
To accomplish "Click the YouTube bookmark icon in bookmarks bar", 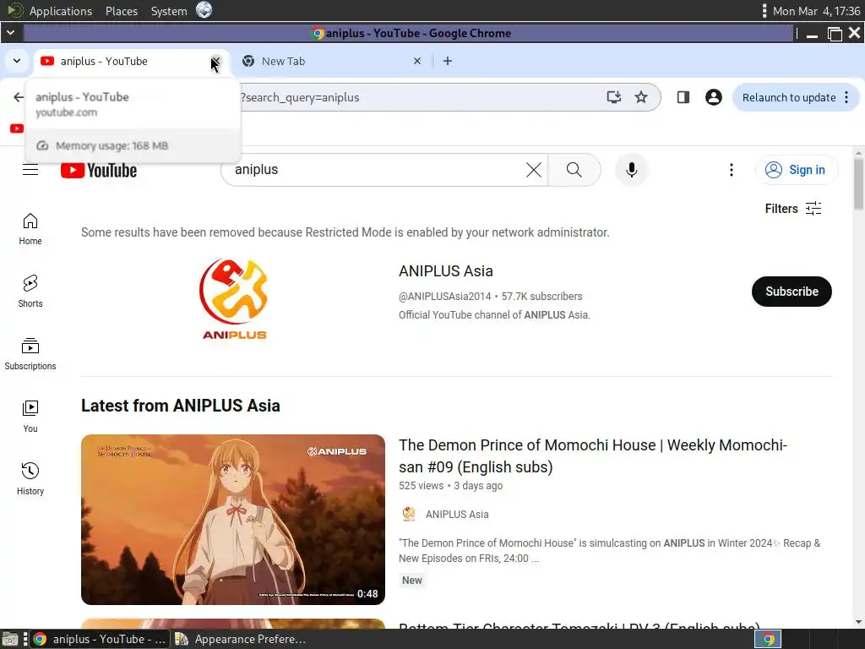I will coord(17,128).
